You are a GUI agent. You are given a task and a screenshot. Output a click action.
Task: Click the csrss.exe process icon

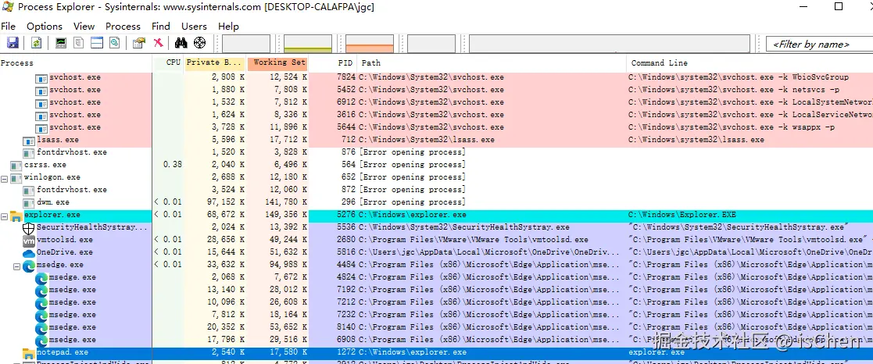click(x=16, y=166)
